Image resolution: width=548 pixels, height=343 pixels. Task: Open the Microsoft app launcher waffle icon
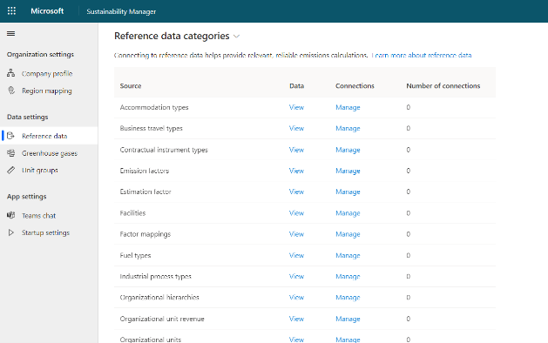coord(11,10)
